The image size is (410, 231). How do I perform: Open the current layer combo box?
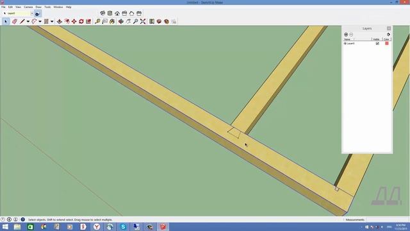click(18, 13)
